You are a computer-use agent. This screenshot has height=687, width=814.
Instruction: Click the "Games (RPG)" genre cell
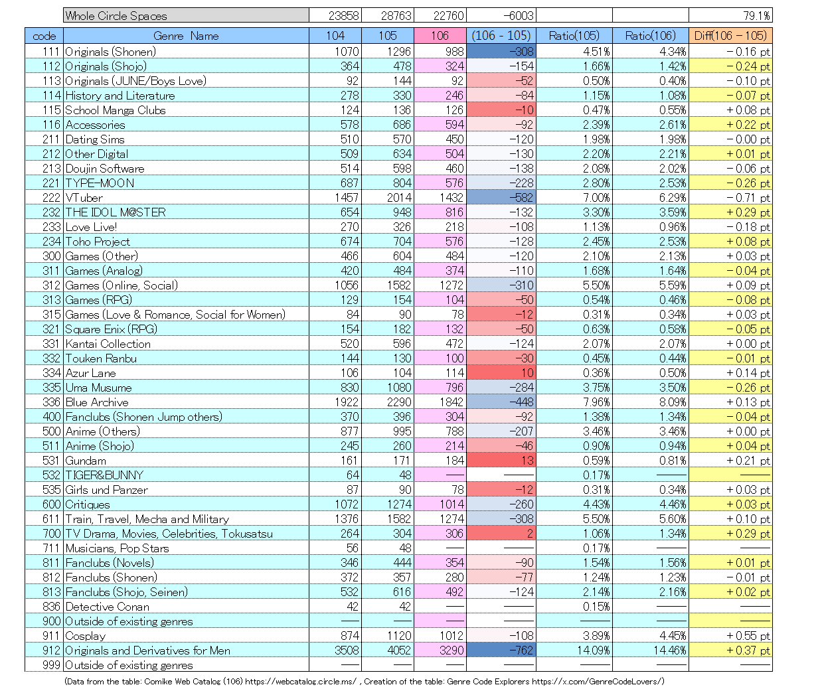(186, 300)
